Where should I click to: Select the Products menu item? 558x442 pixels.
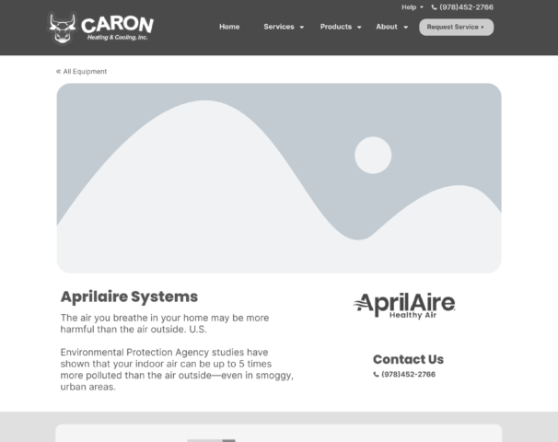pos(335,27)
